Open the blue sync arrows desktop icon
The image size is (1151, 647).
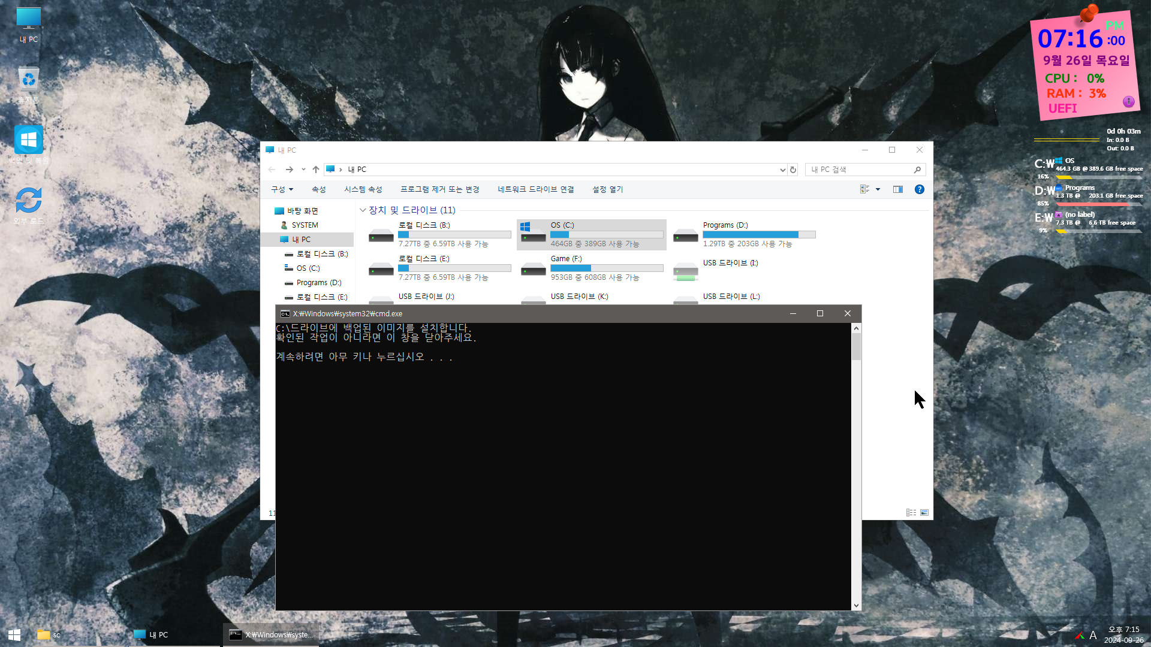click(x=28, y=205)
